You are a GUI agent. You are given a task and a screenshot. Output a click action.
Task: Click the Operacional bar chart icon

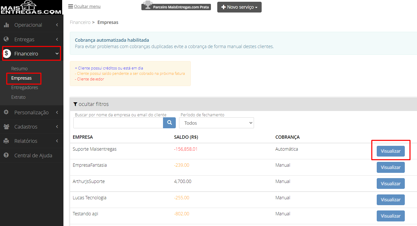tap(6, 25)
